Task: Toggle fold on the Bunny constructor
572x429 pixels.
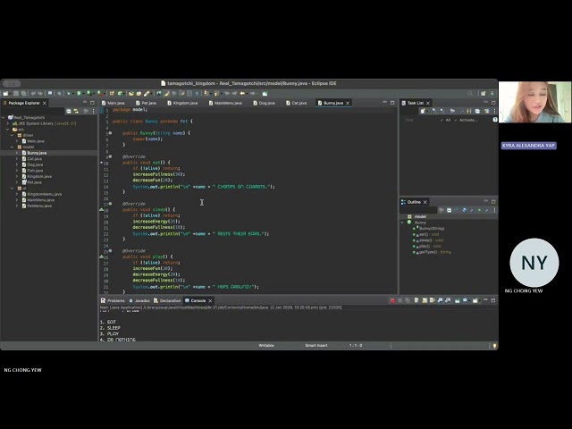Action: (109, 132)
